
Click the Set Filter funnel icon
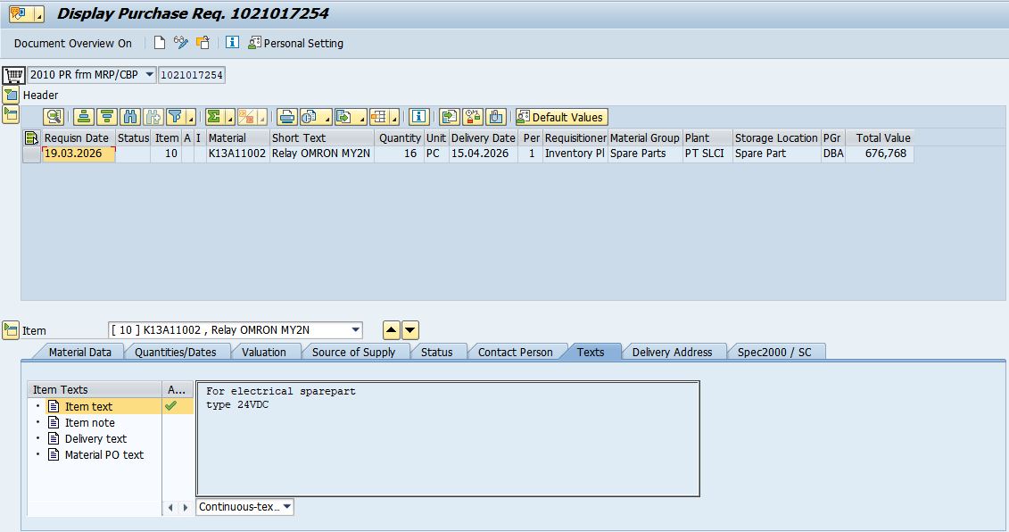175,117
